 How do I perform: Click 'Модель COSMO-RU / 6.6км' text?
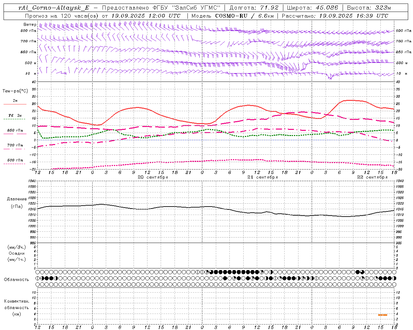(x=232, y=16)
